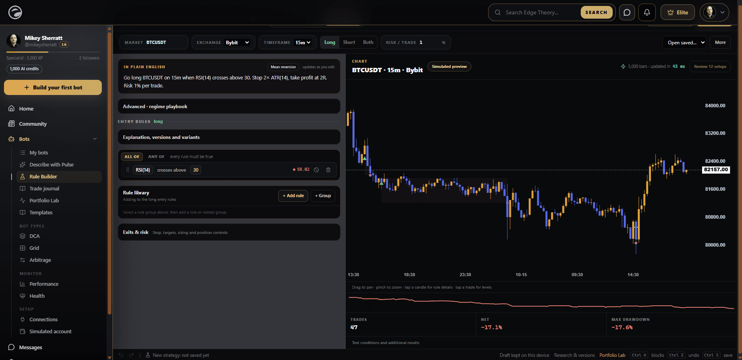Click Review 12 setups button

pos(710,67)
